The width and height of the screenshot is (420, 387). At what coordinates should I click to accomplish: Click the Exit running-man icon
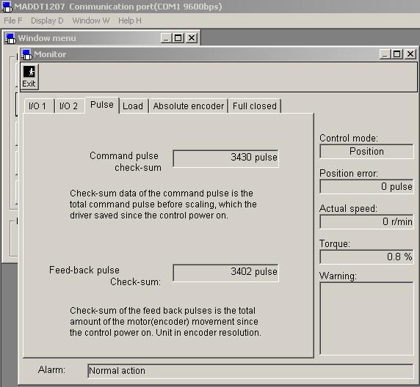click(x=29, y=72)
